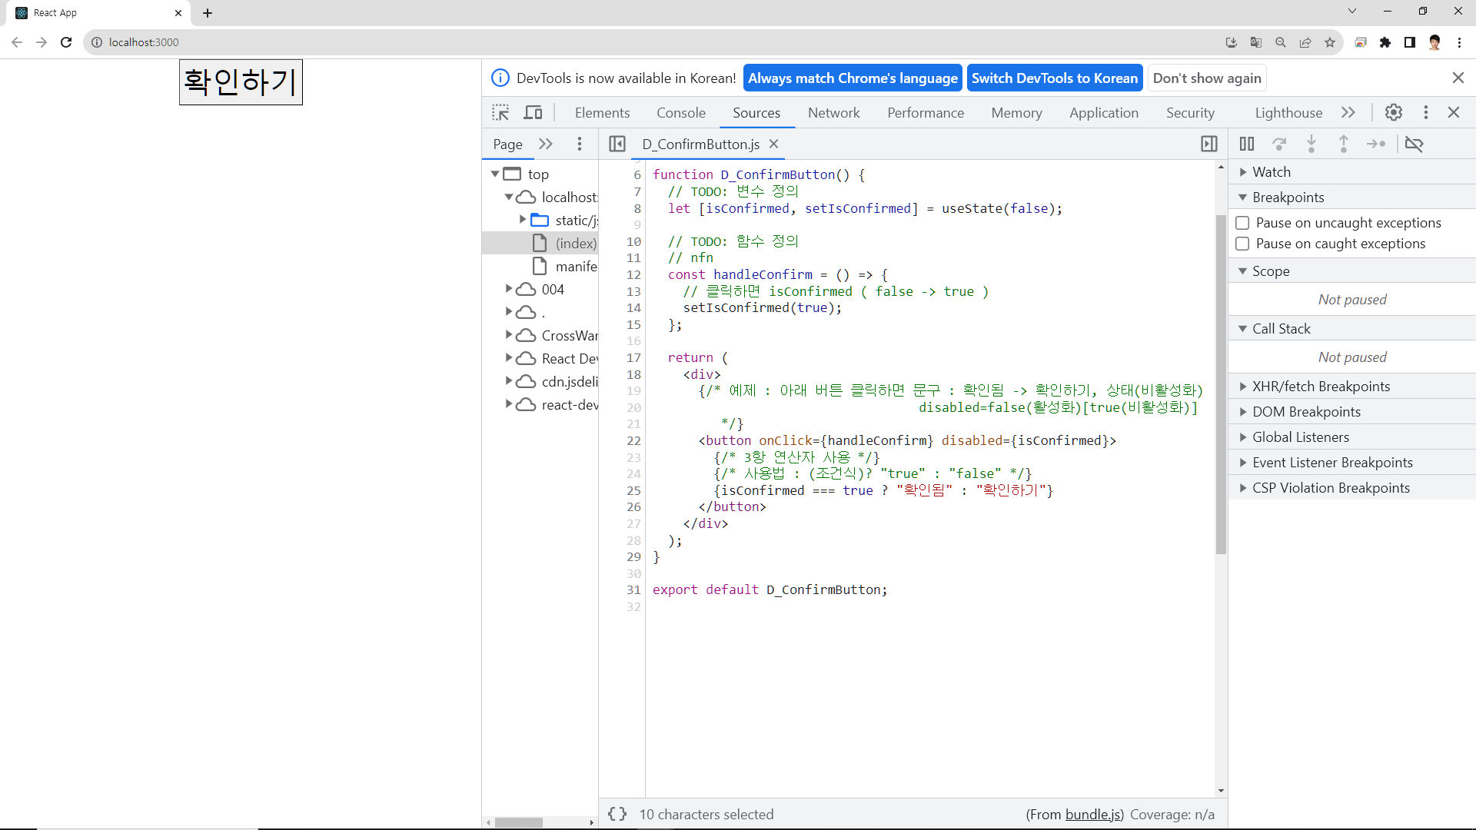Activate the inspect element picker icon
The height and width of the screenshot is (830, 1476).
coord(500,113)
